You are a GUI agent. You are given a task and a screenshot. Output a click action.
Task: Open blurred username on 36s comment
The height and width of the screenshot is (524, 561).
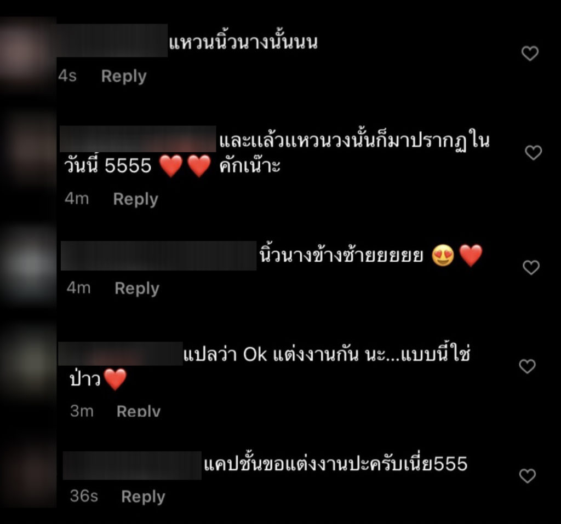(x=132, y=465)
